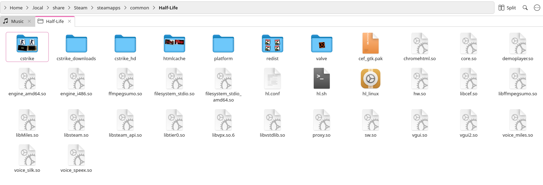Viewport: 543px width, 185px height.
Task: Select the htmlcache folder
Action: (174, 43)
